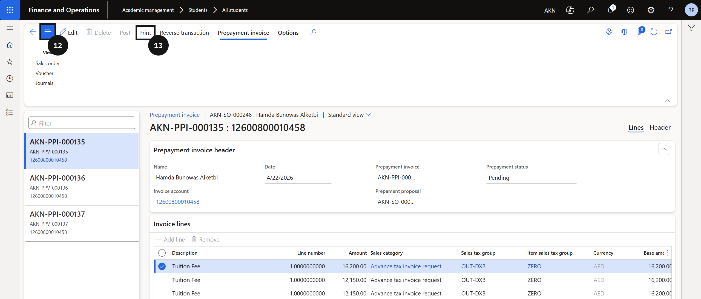Click Journals under View

[x=44, y=83]
